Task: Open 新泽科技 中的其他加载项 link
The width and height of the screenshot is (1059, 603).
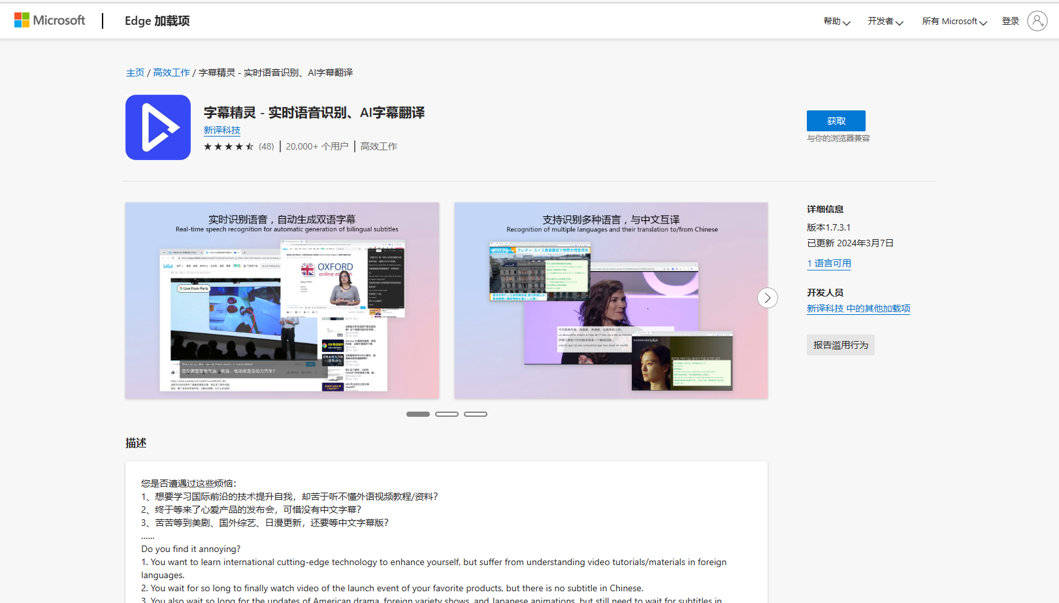Action: point(858,308)
